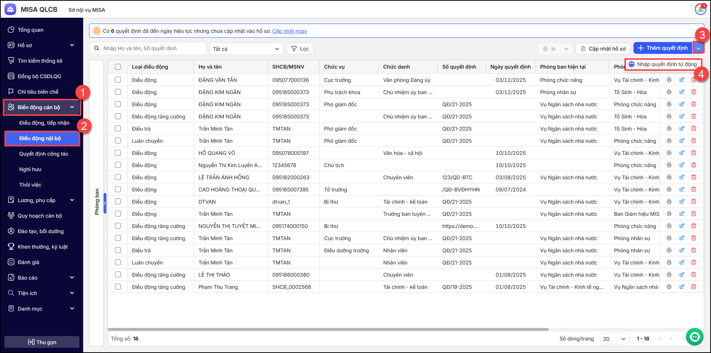Screen dimensions: 711x353
Task: Toggle the select-all checkbox in table header
Action: [x=118, y=67]
